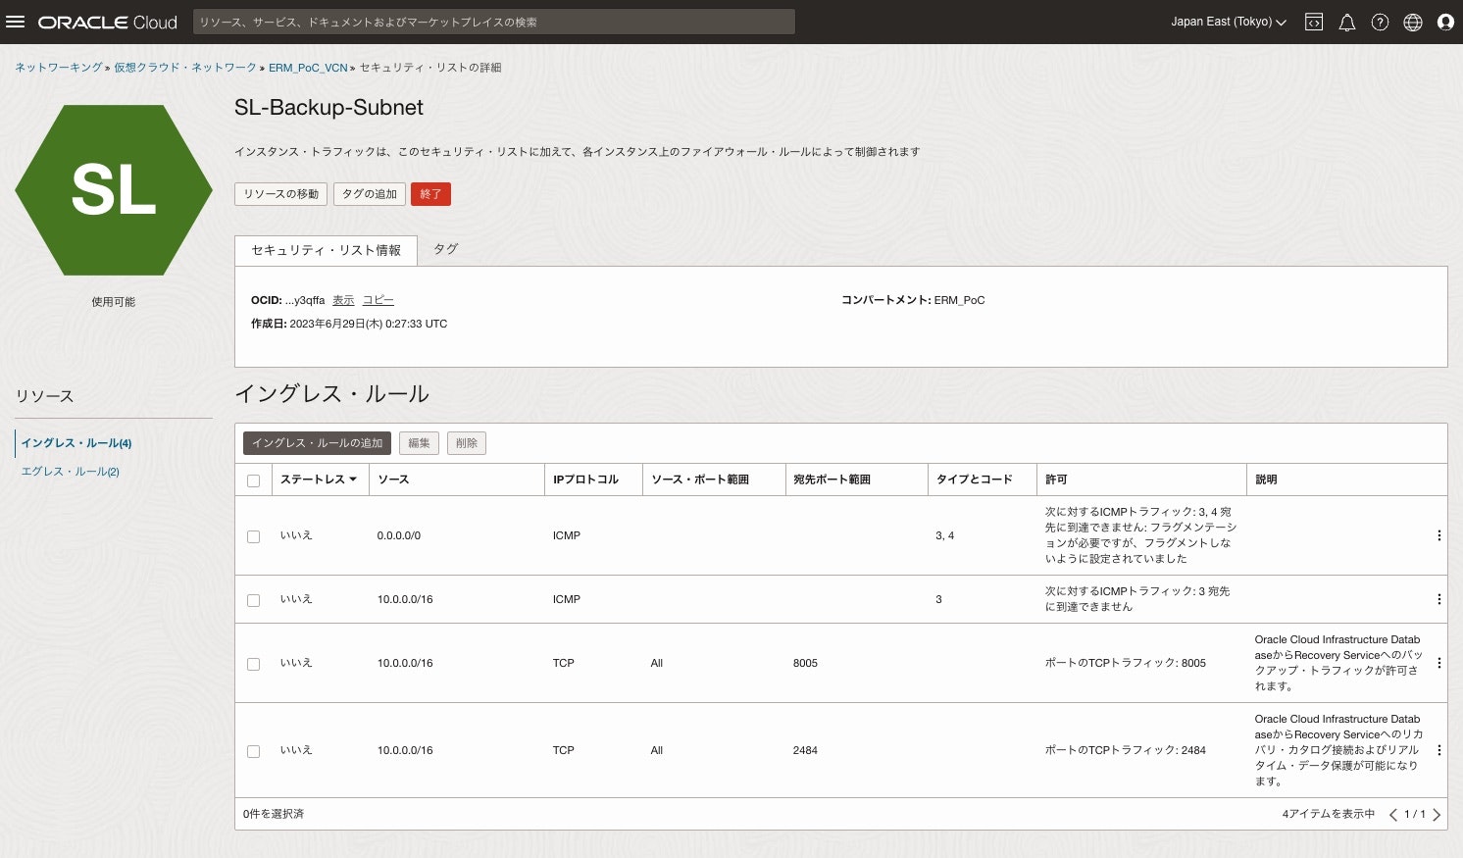Image resolution: width=1463 pixels, height=858 pixels.
Task: Check the 0.0.0.0/0 ICMP rule checkbox
Action: (253, 536)
